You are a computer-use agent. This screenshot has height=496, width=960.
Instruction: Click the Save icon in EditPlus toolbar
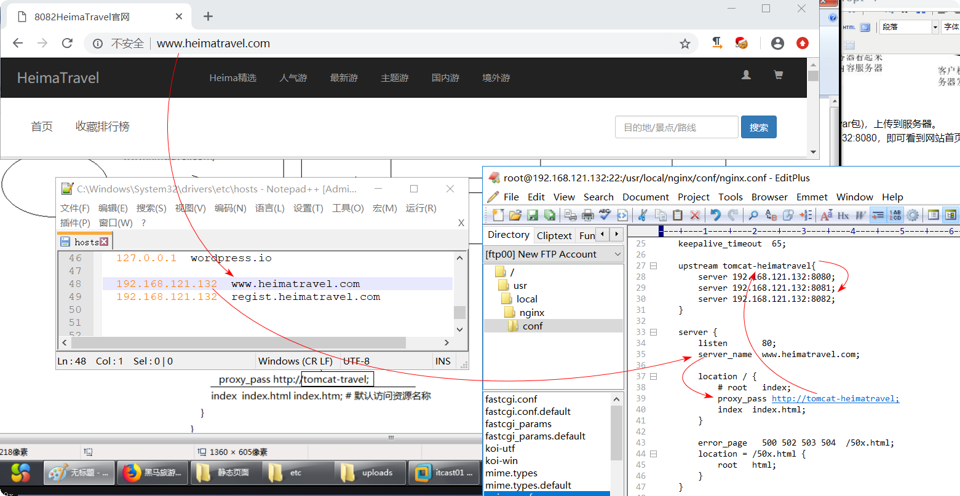(533, 215)
